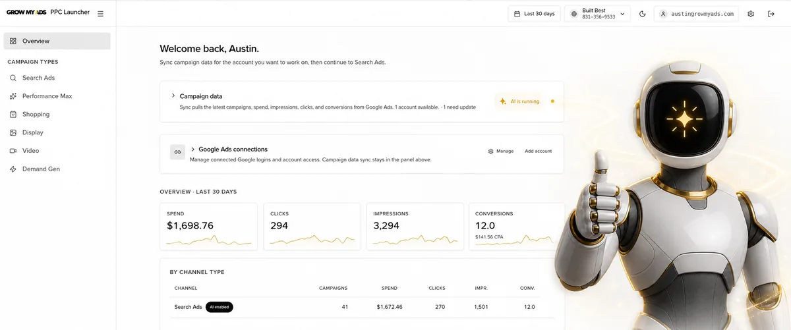Open the Clicks metric card
This screenshot has width=791, height=330.
(312, 227)
